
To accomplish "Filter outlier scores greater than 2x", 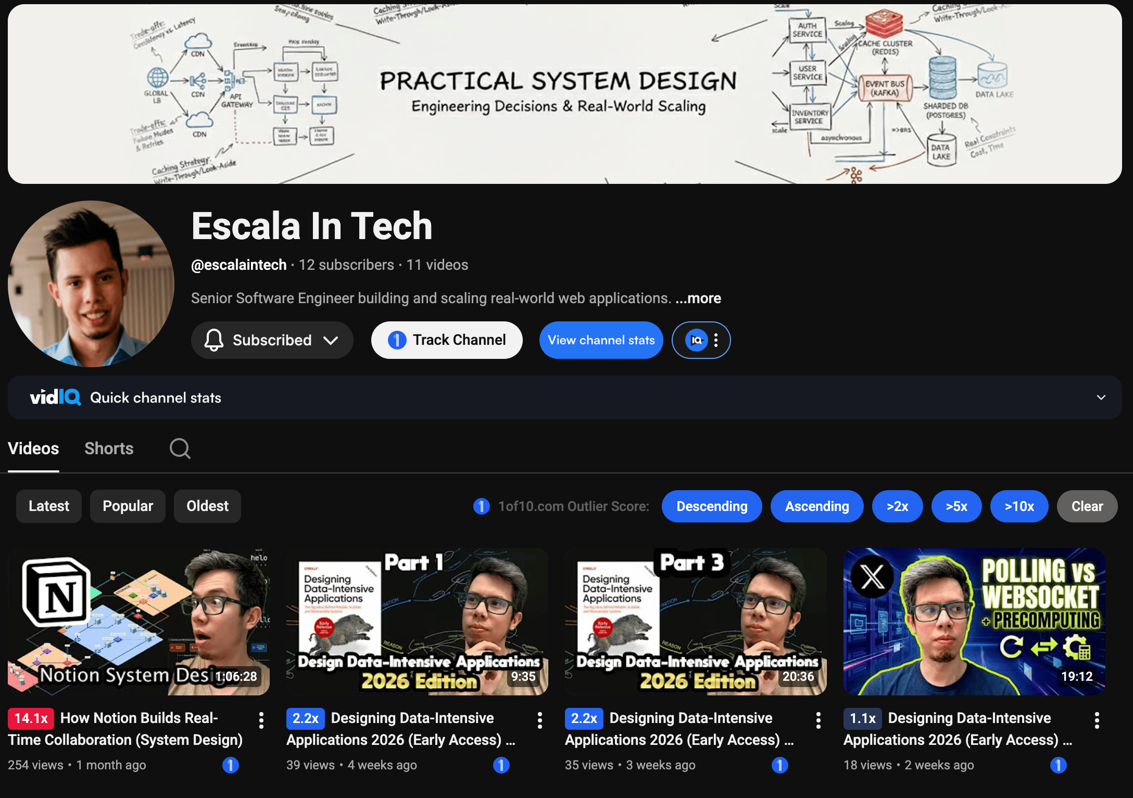I will [x=897, y=506].
